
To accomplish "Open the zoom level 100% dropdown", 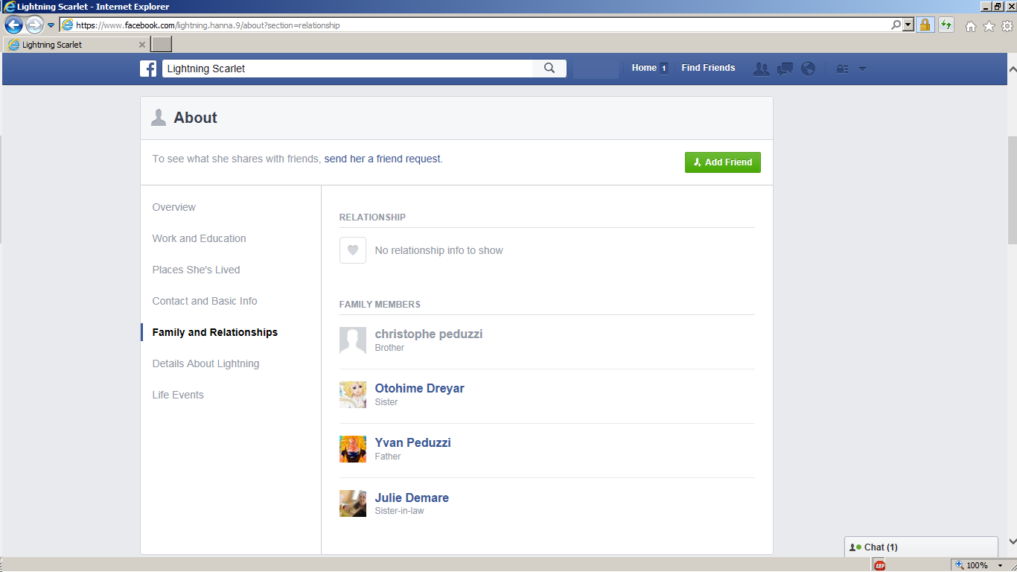I will tap(1000, 565).
